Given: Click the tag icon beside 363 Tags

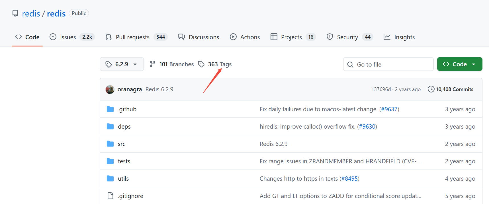Looking at the screenshot, I should coord(201,64).
